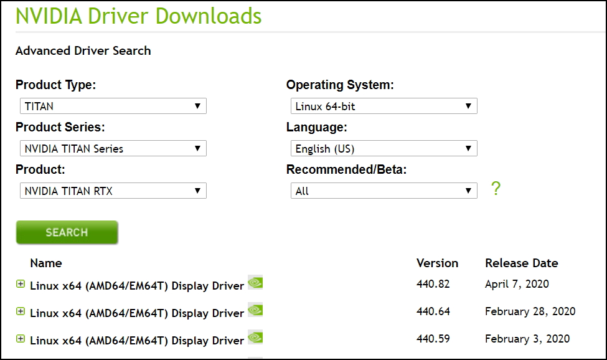Image resolution: width=607 pixels, height=360 pixels.
Task: Open the Operating System dropdown
Action: [384, 106]
